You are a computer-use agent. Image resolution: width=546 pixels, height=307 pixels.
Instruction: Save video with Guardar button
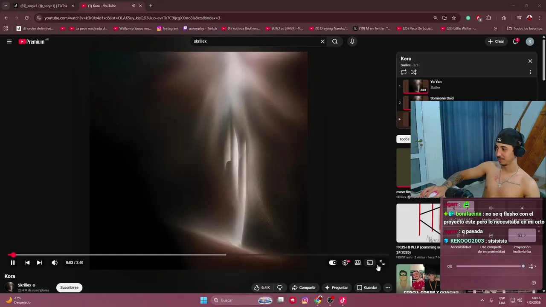367,287
